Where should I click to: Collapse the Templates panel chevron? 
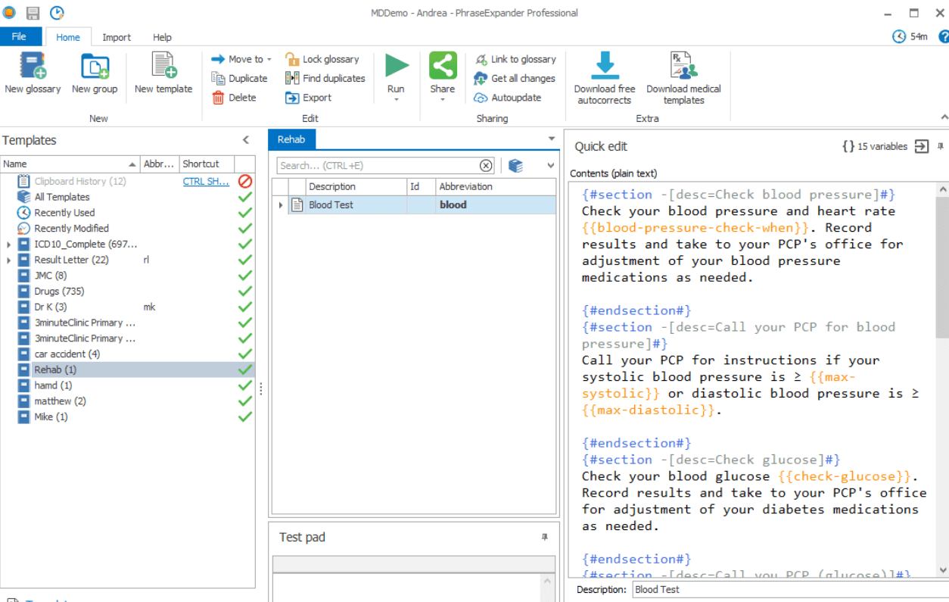[x=245, y=140]
